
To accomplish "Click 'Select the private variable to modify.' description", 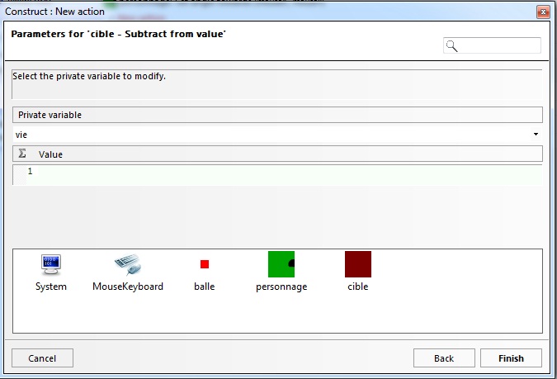I will pyautogui.click(x=89, y=76).
